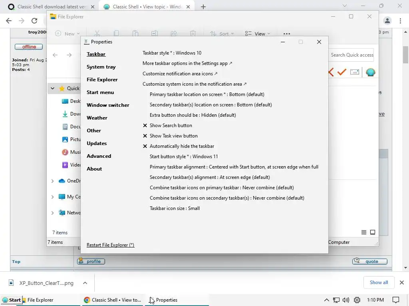The image size is (409, 306).
Task: Click the Cut scissors icon in File Explorer
Action: (x=97, y=33)
